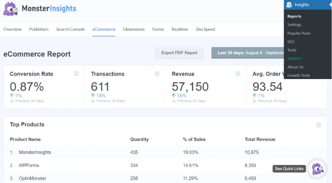332x183 pixels.
Task: Switch to the Overview tab
Action: (12, 29)
